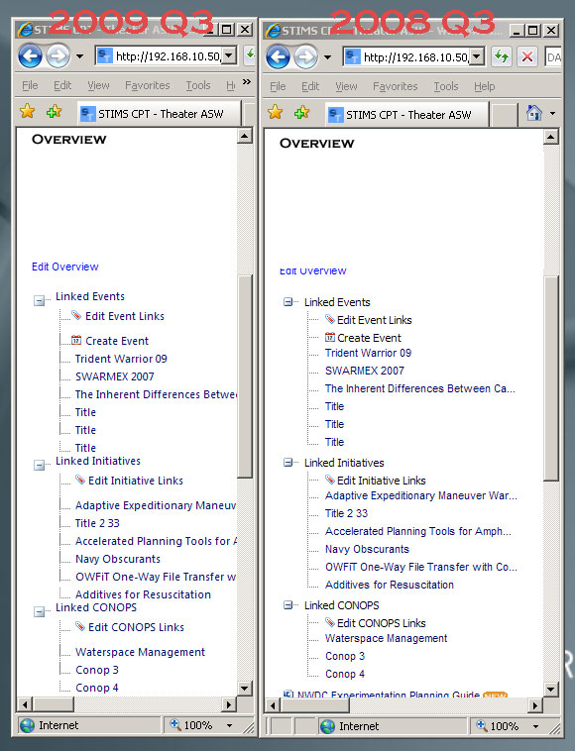Stop page loading with the red X icon

click(527, 56)
